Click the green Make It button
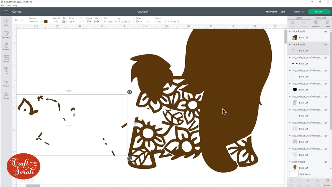The width and height of the screenshot is (332, 187). pyautogui.click(x=319, y=12)
